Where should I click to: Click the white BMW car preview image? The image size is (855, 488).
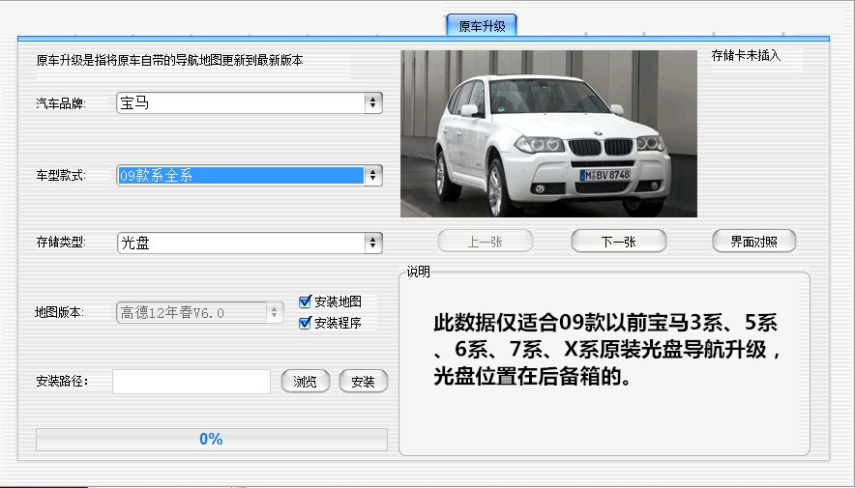click(548, 134)
